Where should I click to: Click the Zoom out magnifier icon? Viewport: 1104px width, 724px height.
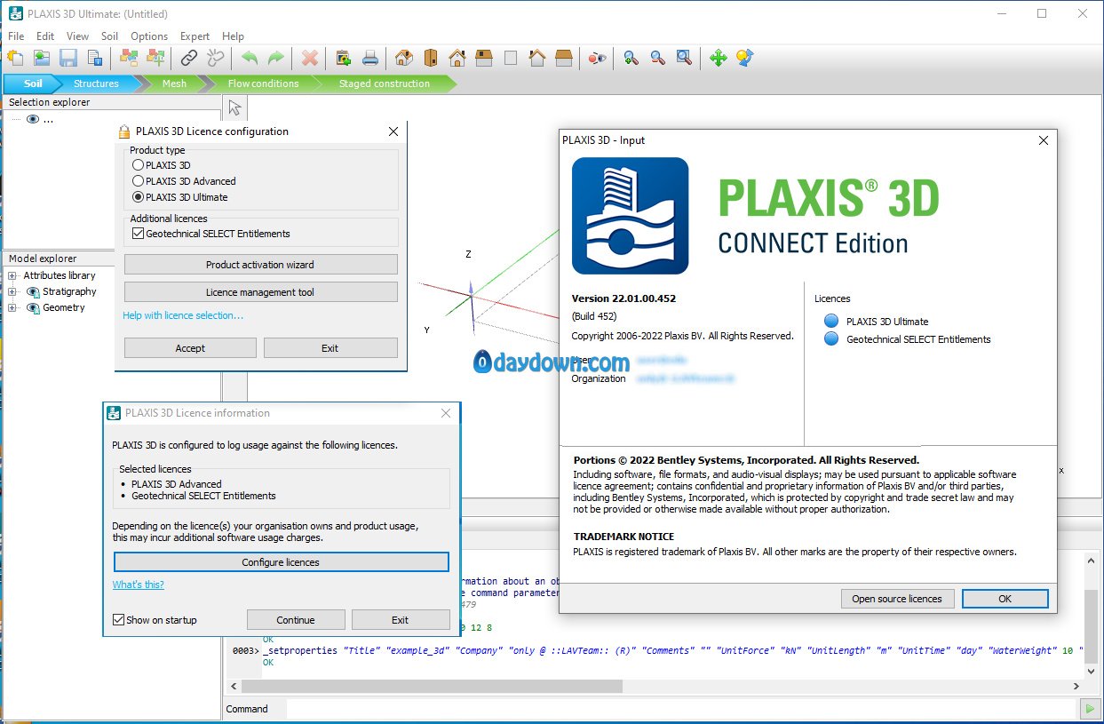pos(658,58)
